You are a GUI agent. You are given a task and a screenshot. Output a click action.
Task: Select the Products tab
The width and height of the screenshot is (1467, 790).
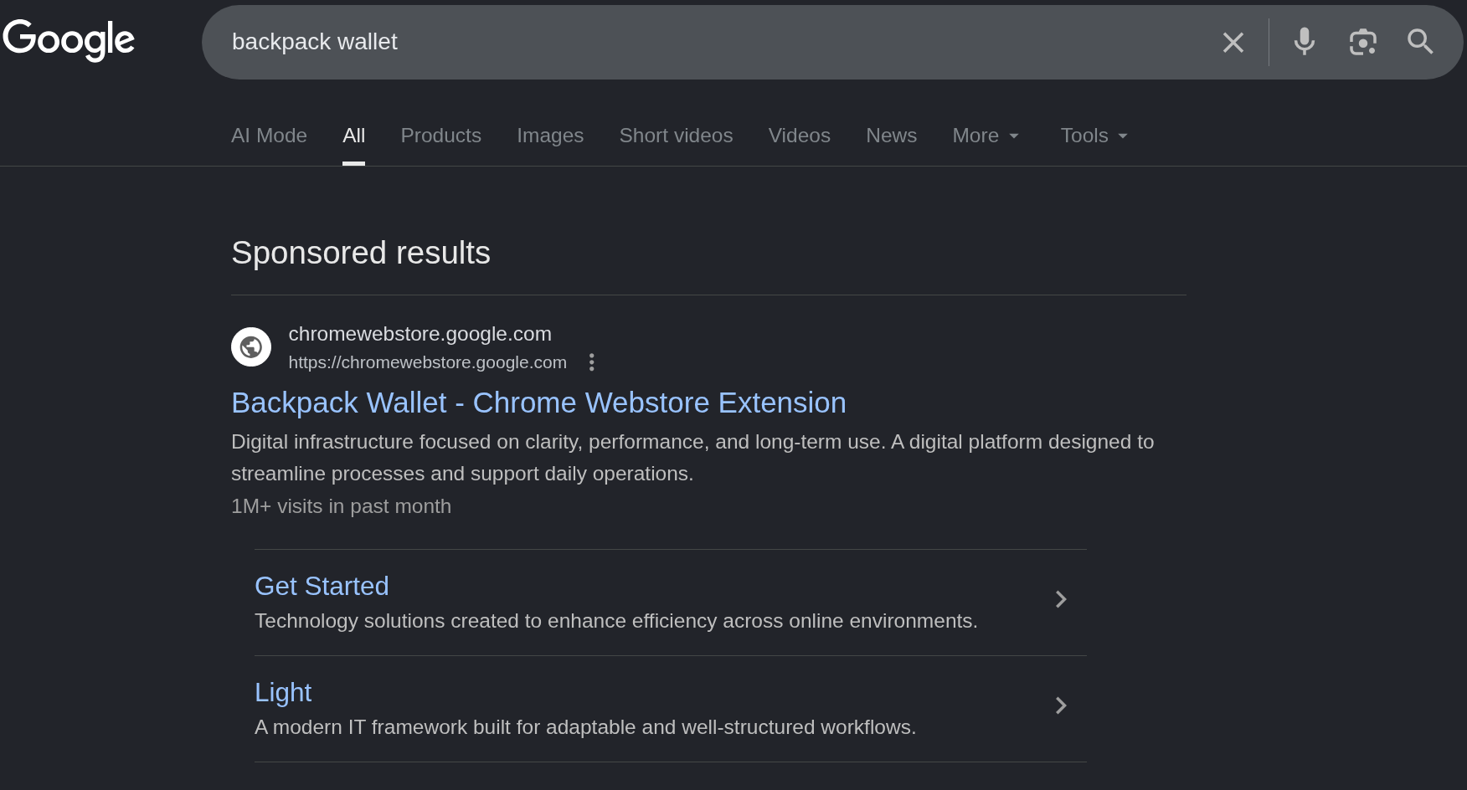point(440,136)
